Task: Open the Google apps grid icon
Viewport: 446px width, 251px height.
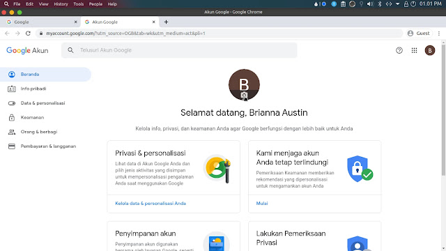Action: 414,50
